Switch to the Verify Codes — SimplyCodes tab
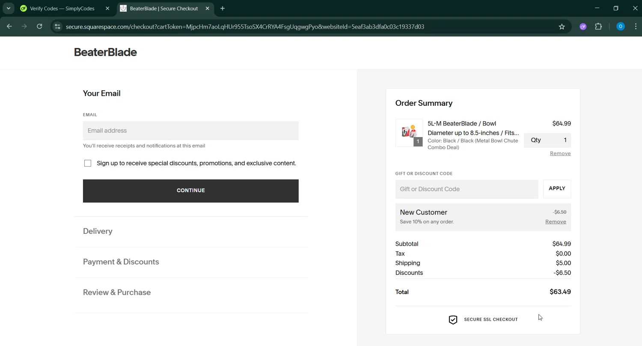 point(62,9)
